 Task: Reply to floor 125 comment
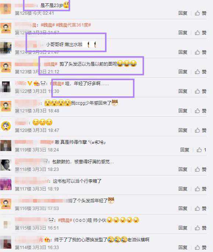tap(183, 33)
